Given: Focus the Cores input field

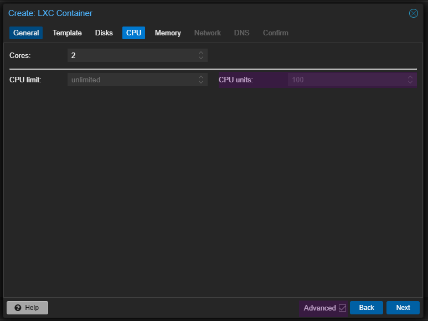Looking at the screenshot, I should point(132,55).
